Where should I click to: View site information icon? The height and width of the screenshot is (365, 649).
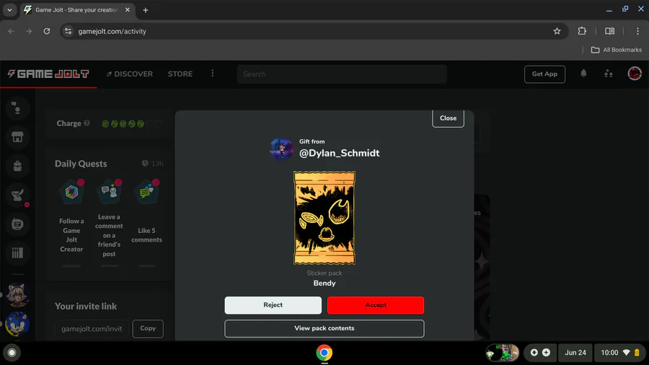69,31
